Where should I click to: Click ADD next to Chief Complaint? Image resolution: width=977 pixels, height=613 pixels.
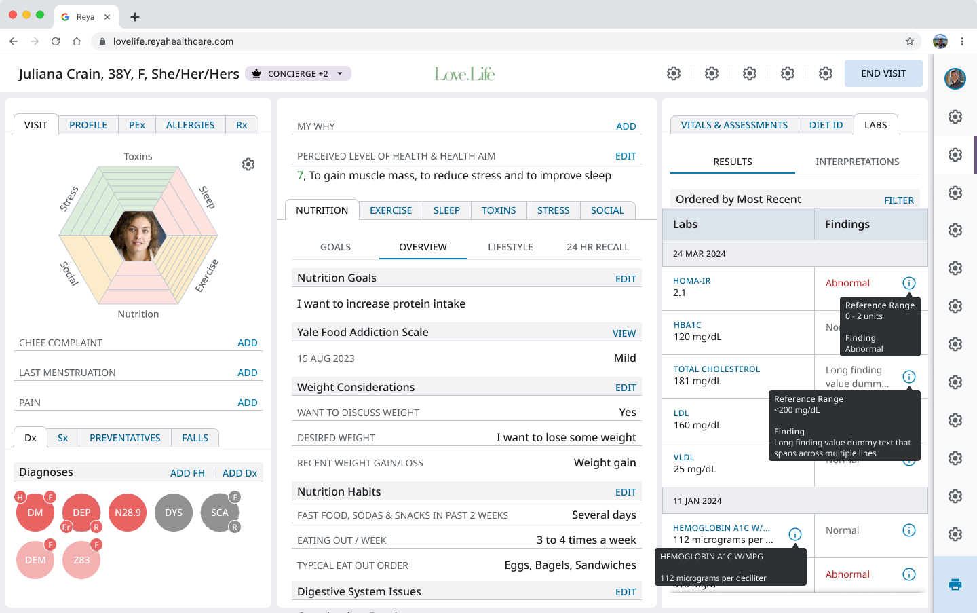coord(247,343)
